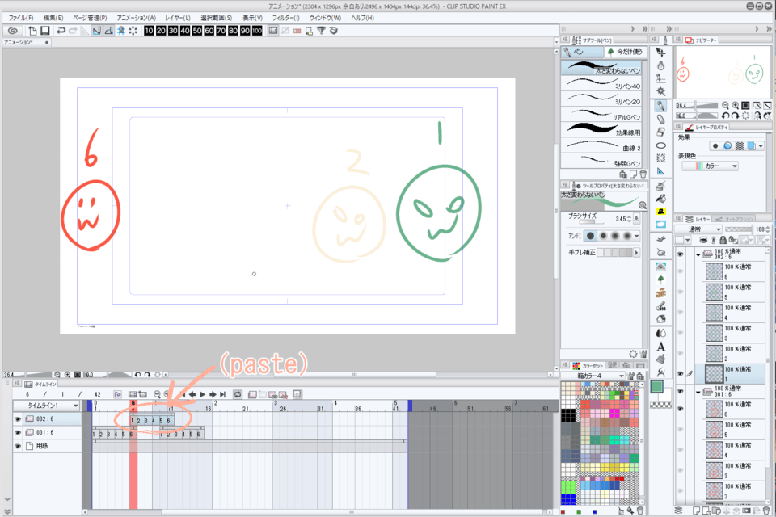Viewport: 776px width, 517px height.
Task: Select the Text tool marked A
Action: [x=660, y=346]
